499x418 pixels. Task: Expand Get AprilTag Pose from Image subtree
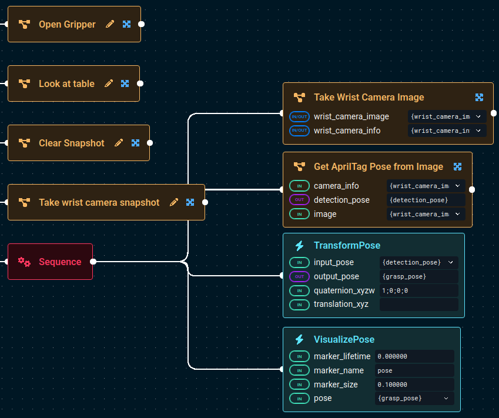458,166
